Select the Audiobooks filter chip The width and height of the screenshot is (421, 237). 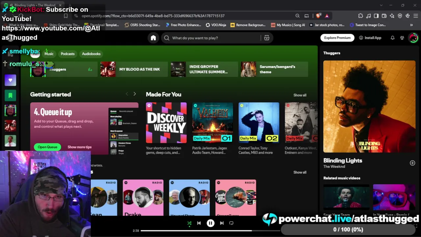(91, 54)
